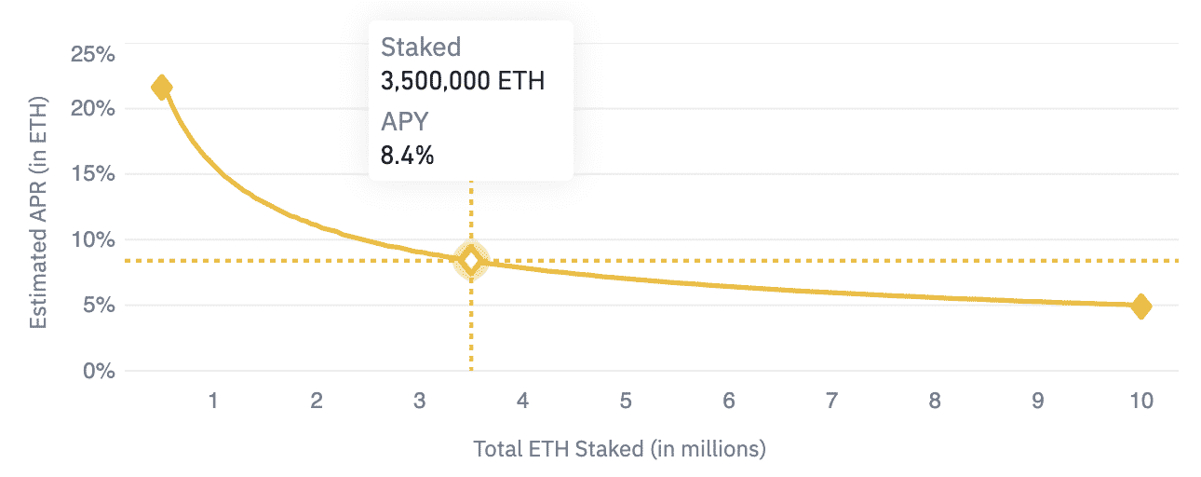Click the 5% y-axis tick label
This screenshot has width=1201, height=477.
click(x=98, y=306)
